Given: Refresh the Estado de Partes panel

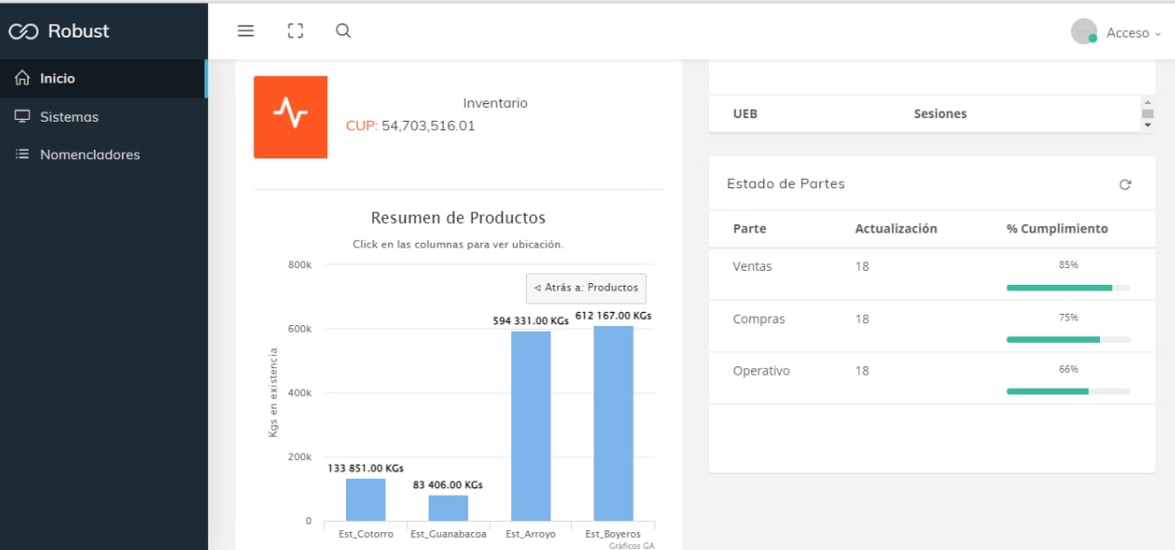Looking at the screenshot, I should 1125,185.
